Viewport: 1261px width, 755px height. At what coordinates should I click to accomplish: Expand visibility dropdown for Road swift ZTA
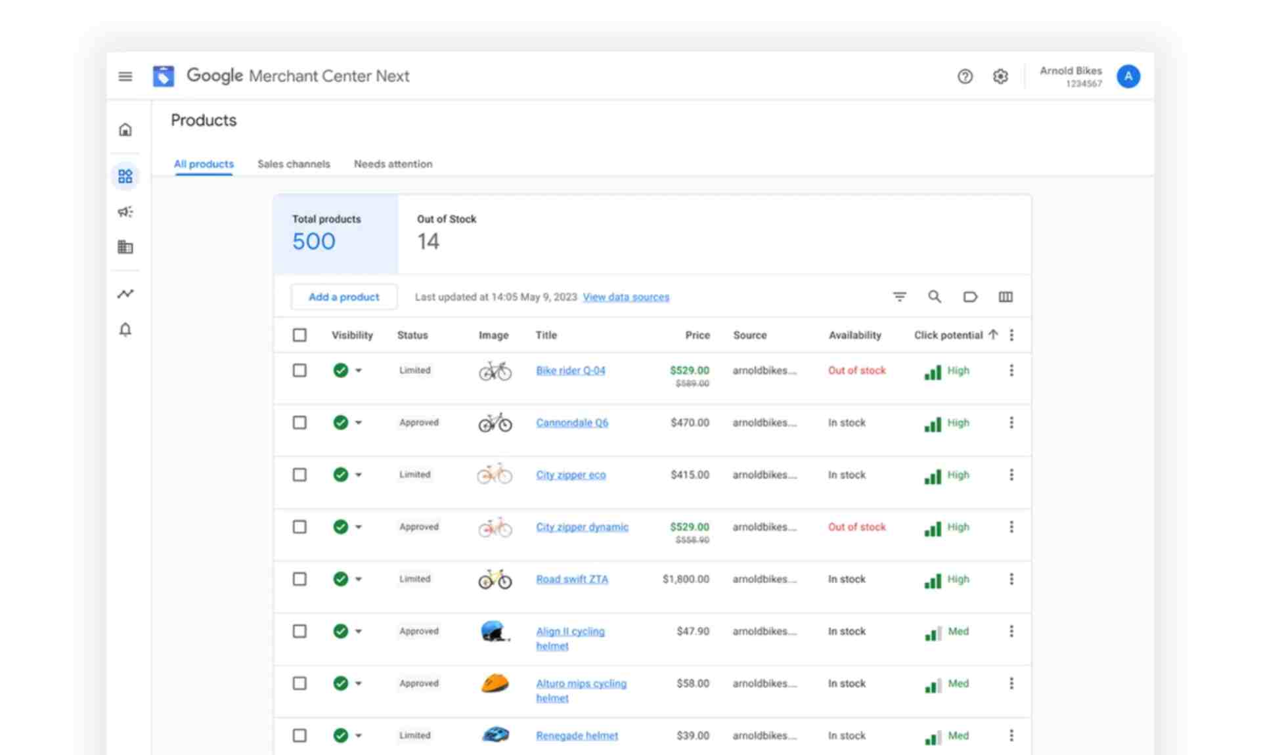click(x=359, y=578)
